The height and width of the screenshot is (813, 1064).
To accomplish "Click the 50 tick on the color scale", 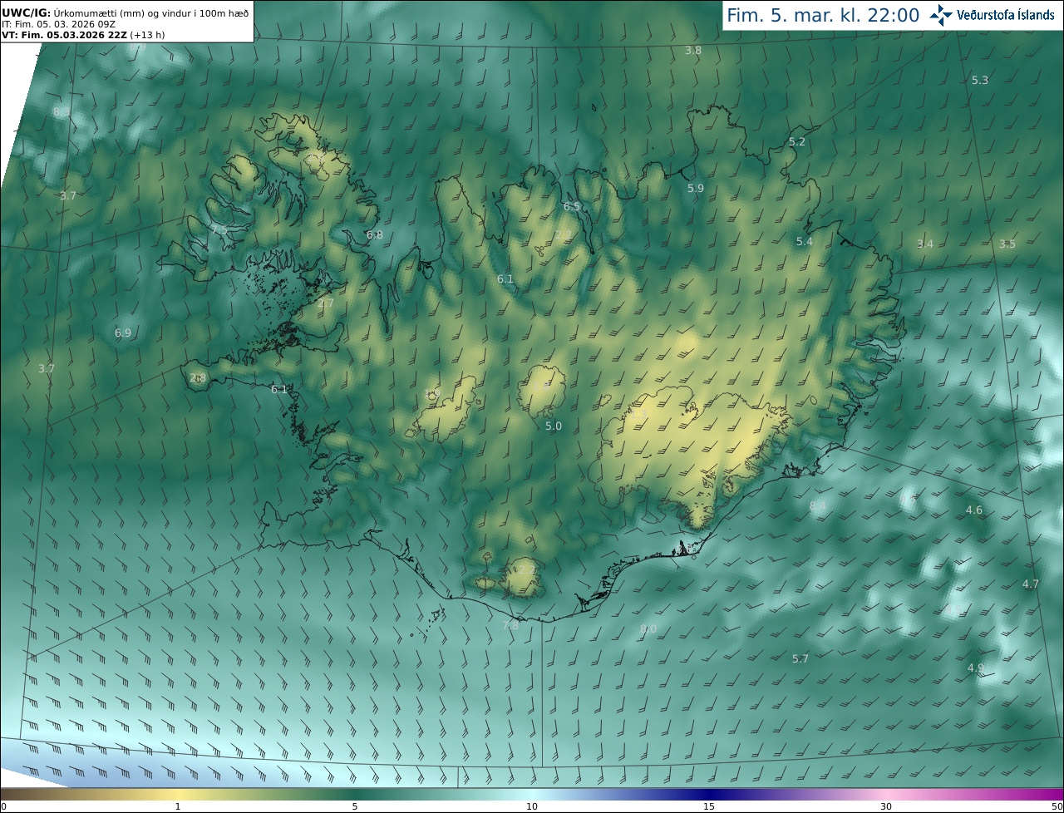I will (1057, 806).
